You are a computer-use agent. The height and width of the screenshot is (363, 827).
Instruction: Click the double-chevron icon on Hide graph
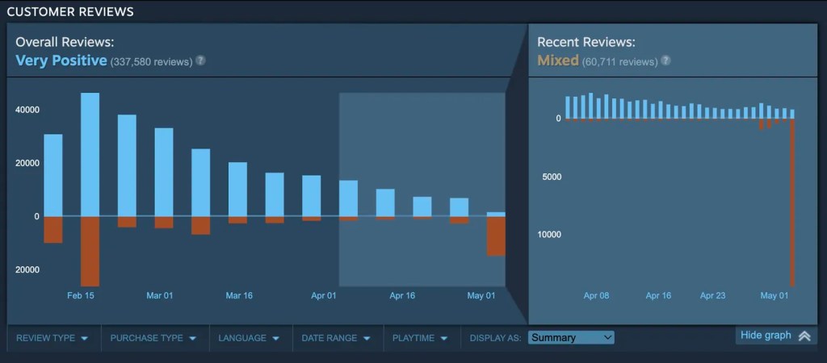pos(804,336)
